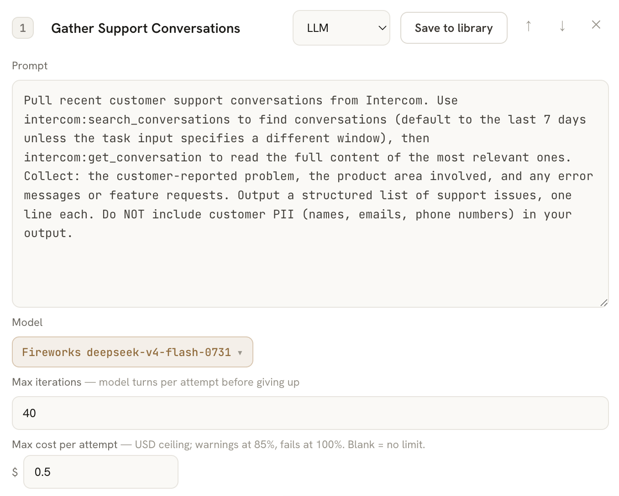The height and width of the screenshot is (496, 619).
Task: Click the Prompt label above the textarea
Action: pos(30,66)
